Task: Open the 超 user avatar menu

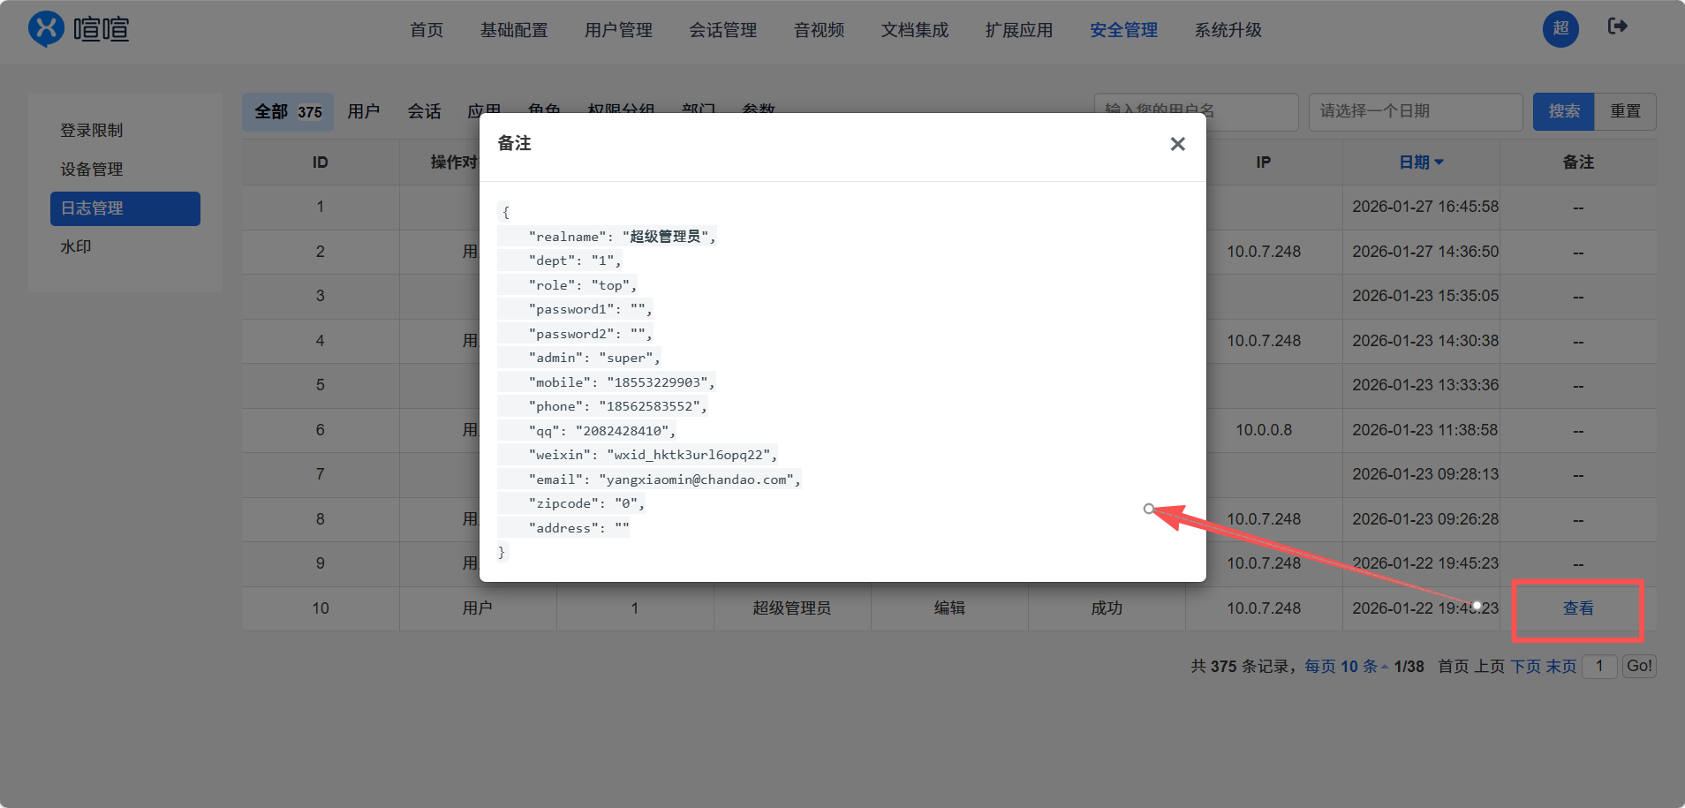Action: (x=1560, y=29)
